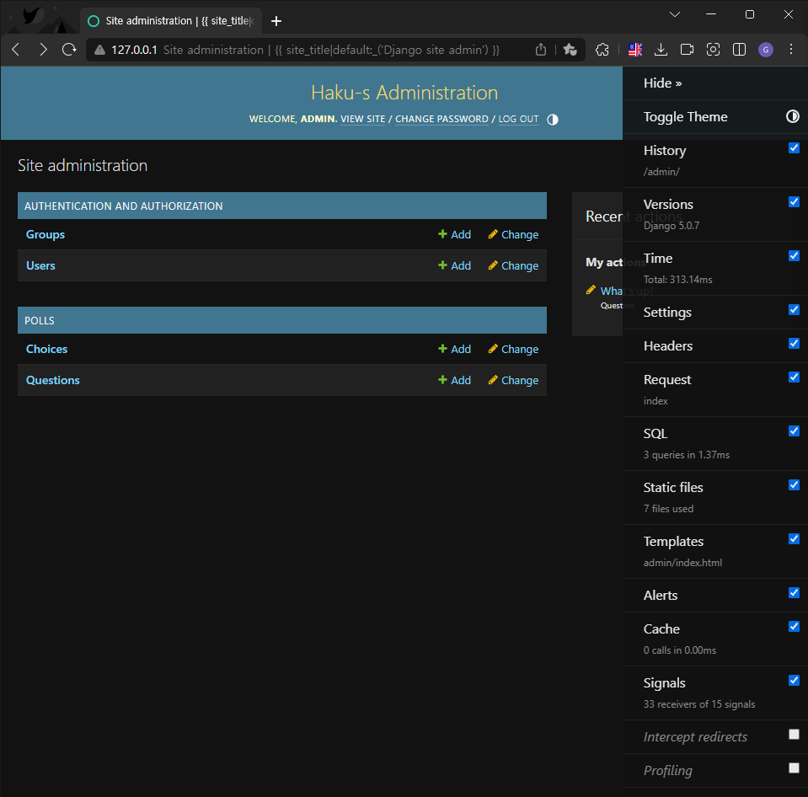Click green plus icon for Choices
The width and height of the screenshot is (808, 797).
pos(442,348)
